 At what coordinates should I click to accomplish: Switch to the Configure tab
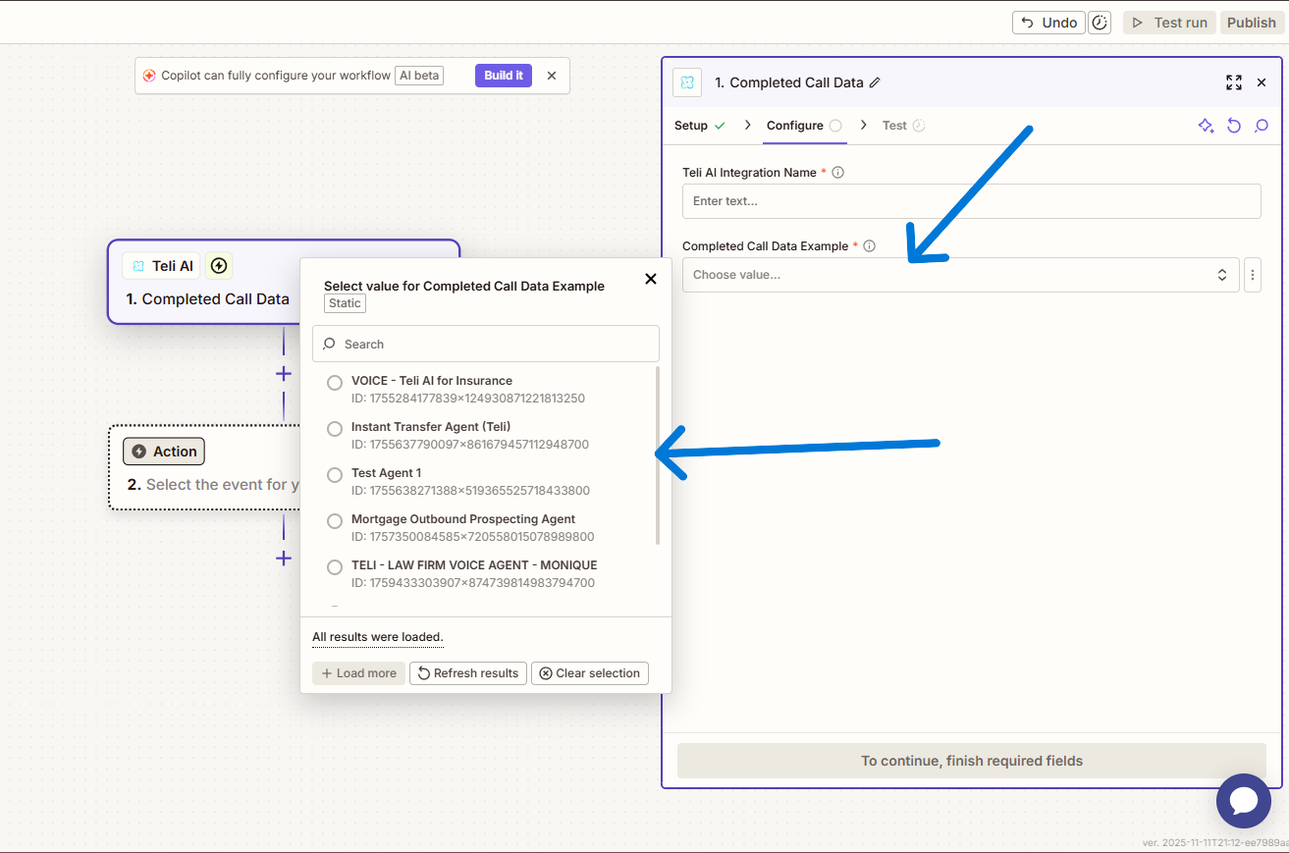pos(804,126)
